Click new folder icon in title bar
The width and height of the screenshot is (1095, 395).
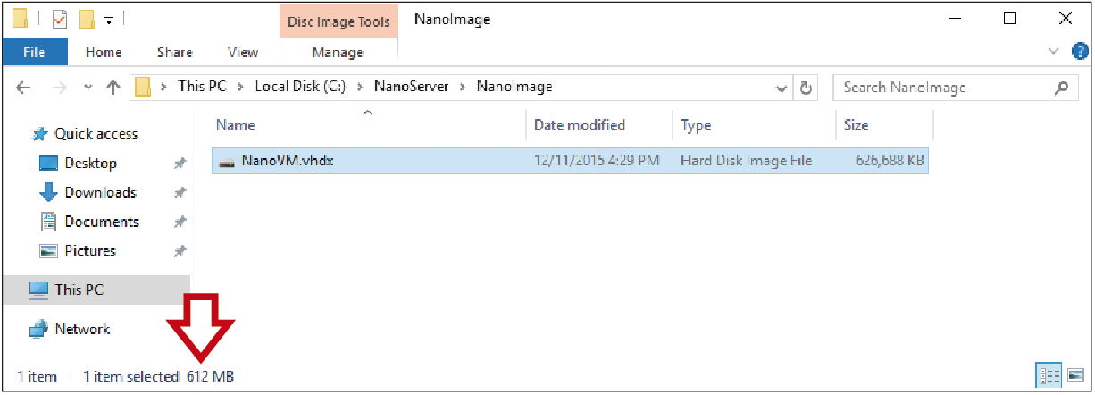(x=87, y=18)
